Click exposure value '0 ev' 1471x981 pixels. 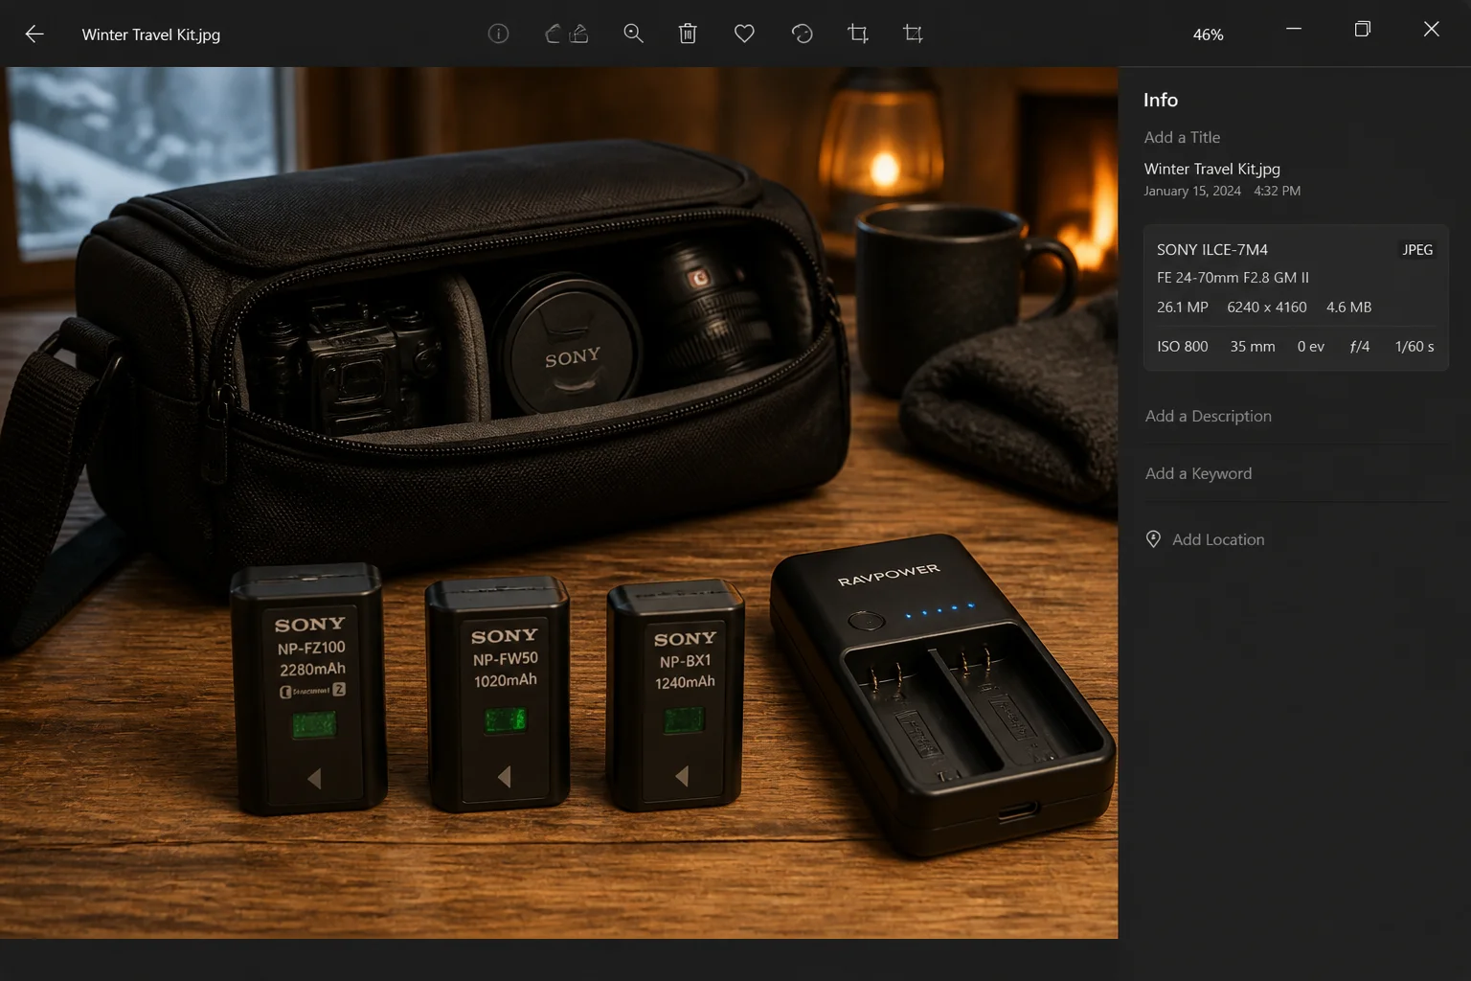point(1310,346)
